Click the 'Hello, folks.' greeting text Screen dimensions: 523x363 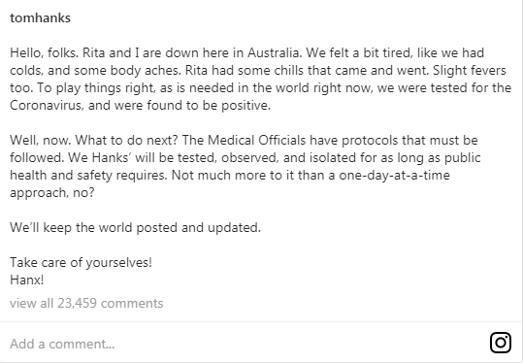point(44,52)
